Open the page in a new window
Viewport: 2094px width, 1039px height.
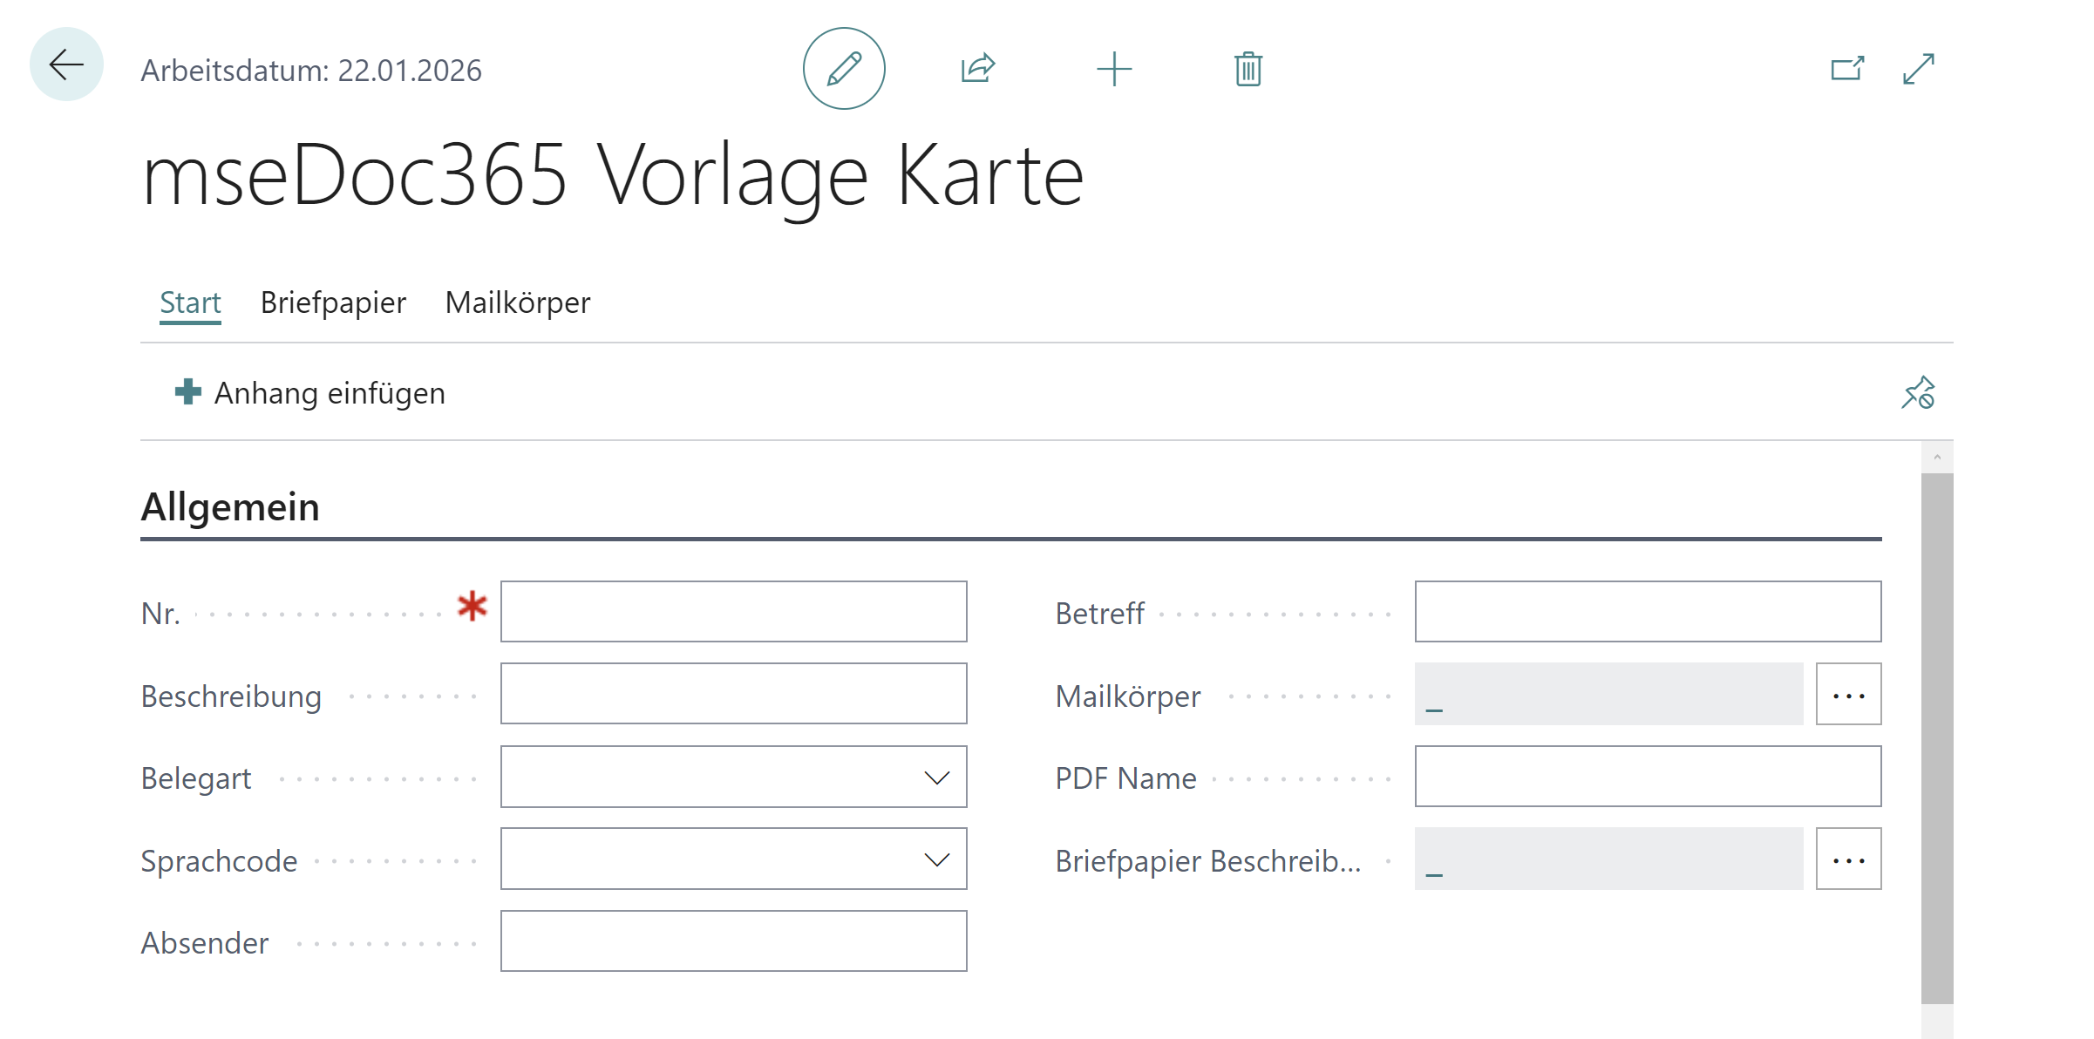point(1847,68)
